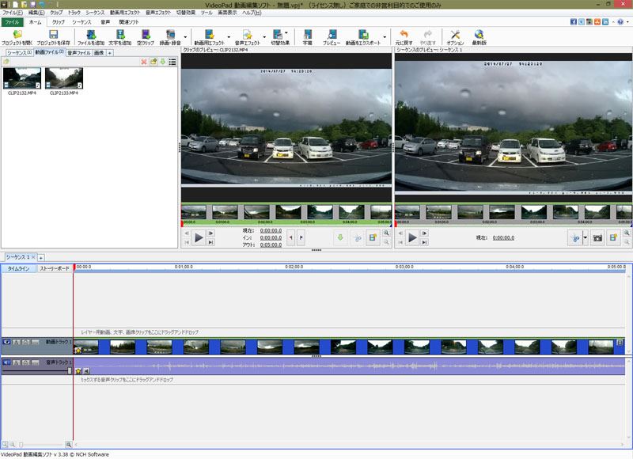Click the + add tab button in media bin
This screenshot has width=633, height=459.
(110, 53)
